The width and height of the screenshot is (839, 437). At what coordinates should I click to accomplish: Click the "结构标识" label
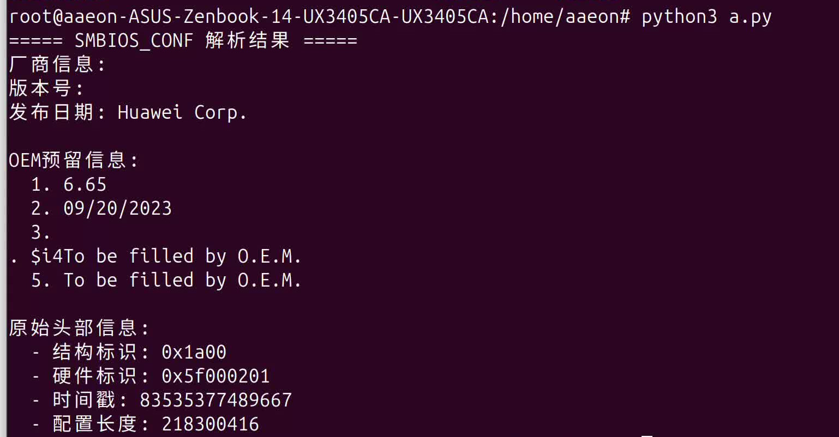(94, 352)
